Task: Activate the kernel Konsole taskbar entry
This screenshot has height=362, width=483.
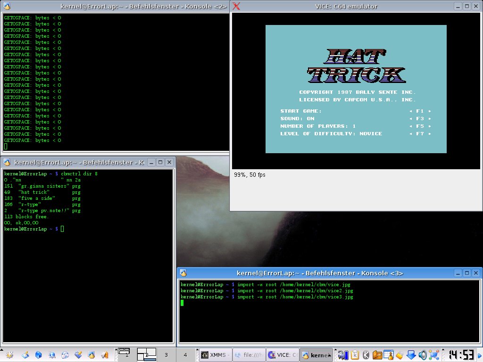Action: pyautogui.click(x=316, y=355)
